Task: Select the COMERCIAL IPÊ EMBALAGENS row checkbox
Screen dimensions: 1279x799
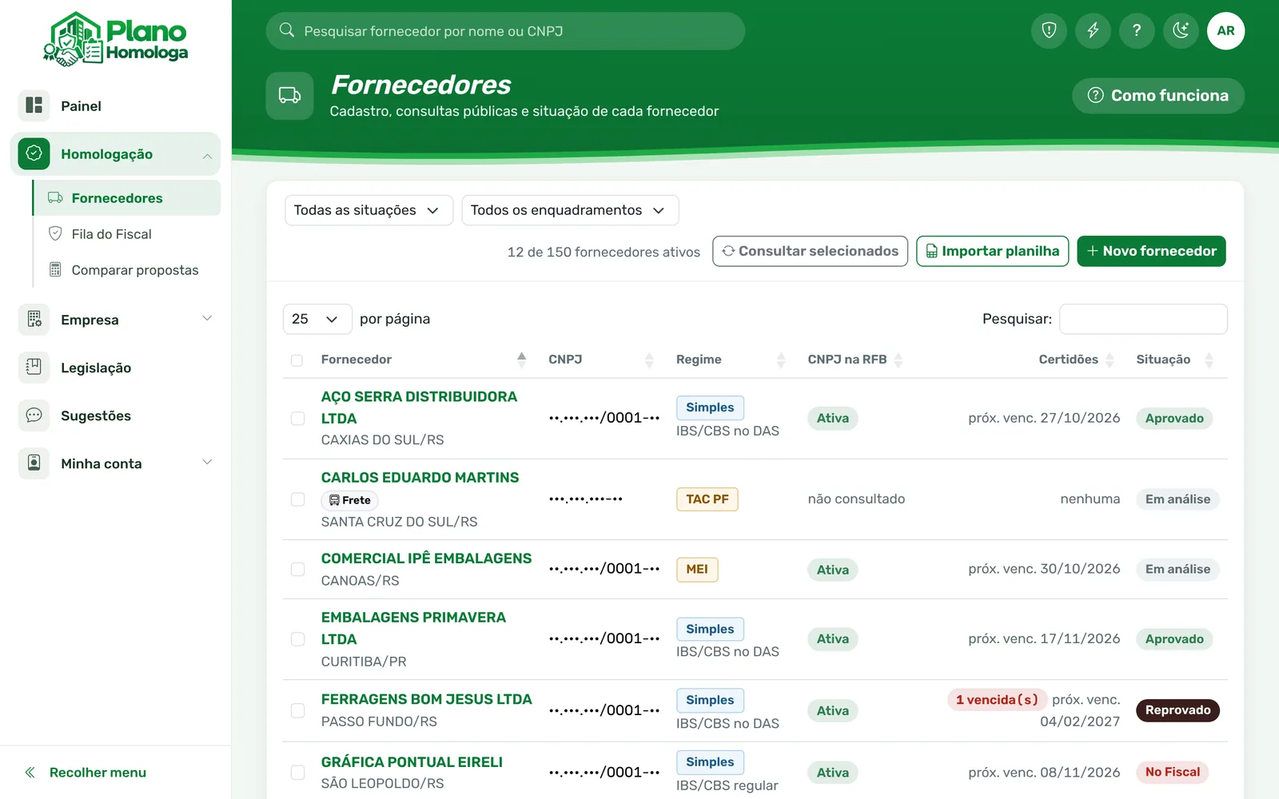Action: coord(297,570)
